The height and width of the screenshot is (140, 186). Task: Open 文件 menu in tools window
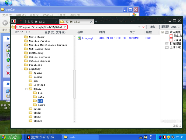pos(7,15)
